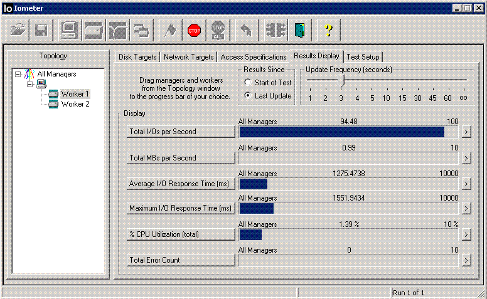Screen dimensions: 487x299
Task: Click arrow button next to % CPU Utilization bar
Action: [466, 234]
